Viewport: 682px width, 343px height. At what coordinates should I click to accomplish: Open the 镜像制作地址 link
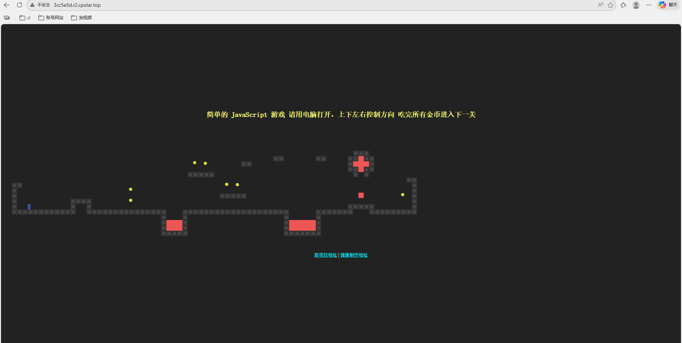pyautogui.click(x=354, y=255)
